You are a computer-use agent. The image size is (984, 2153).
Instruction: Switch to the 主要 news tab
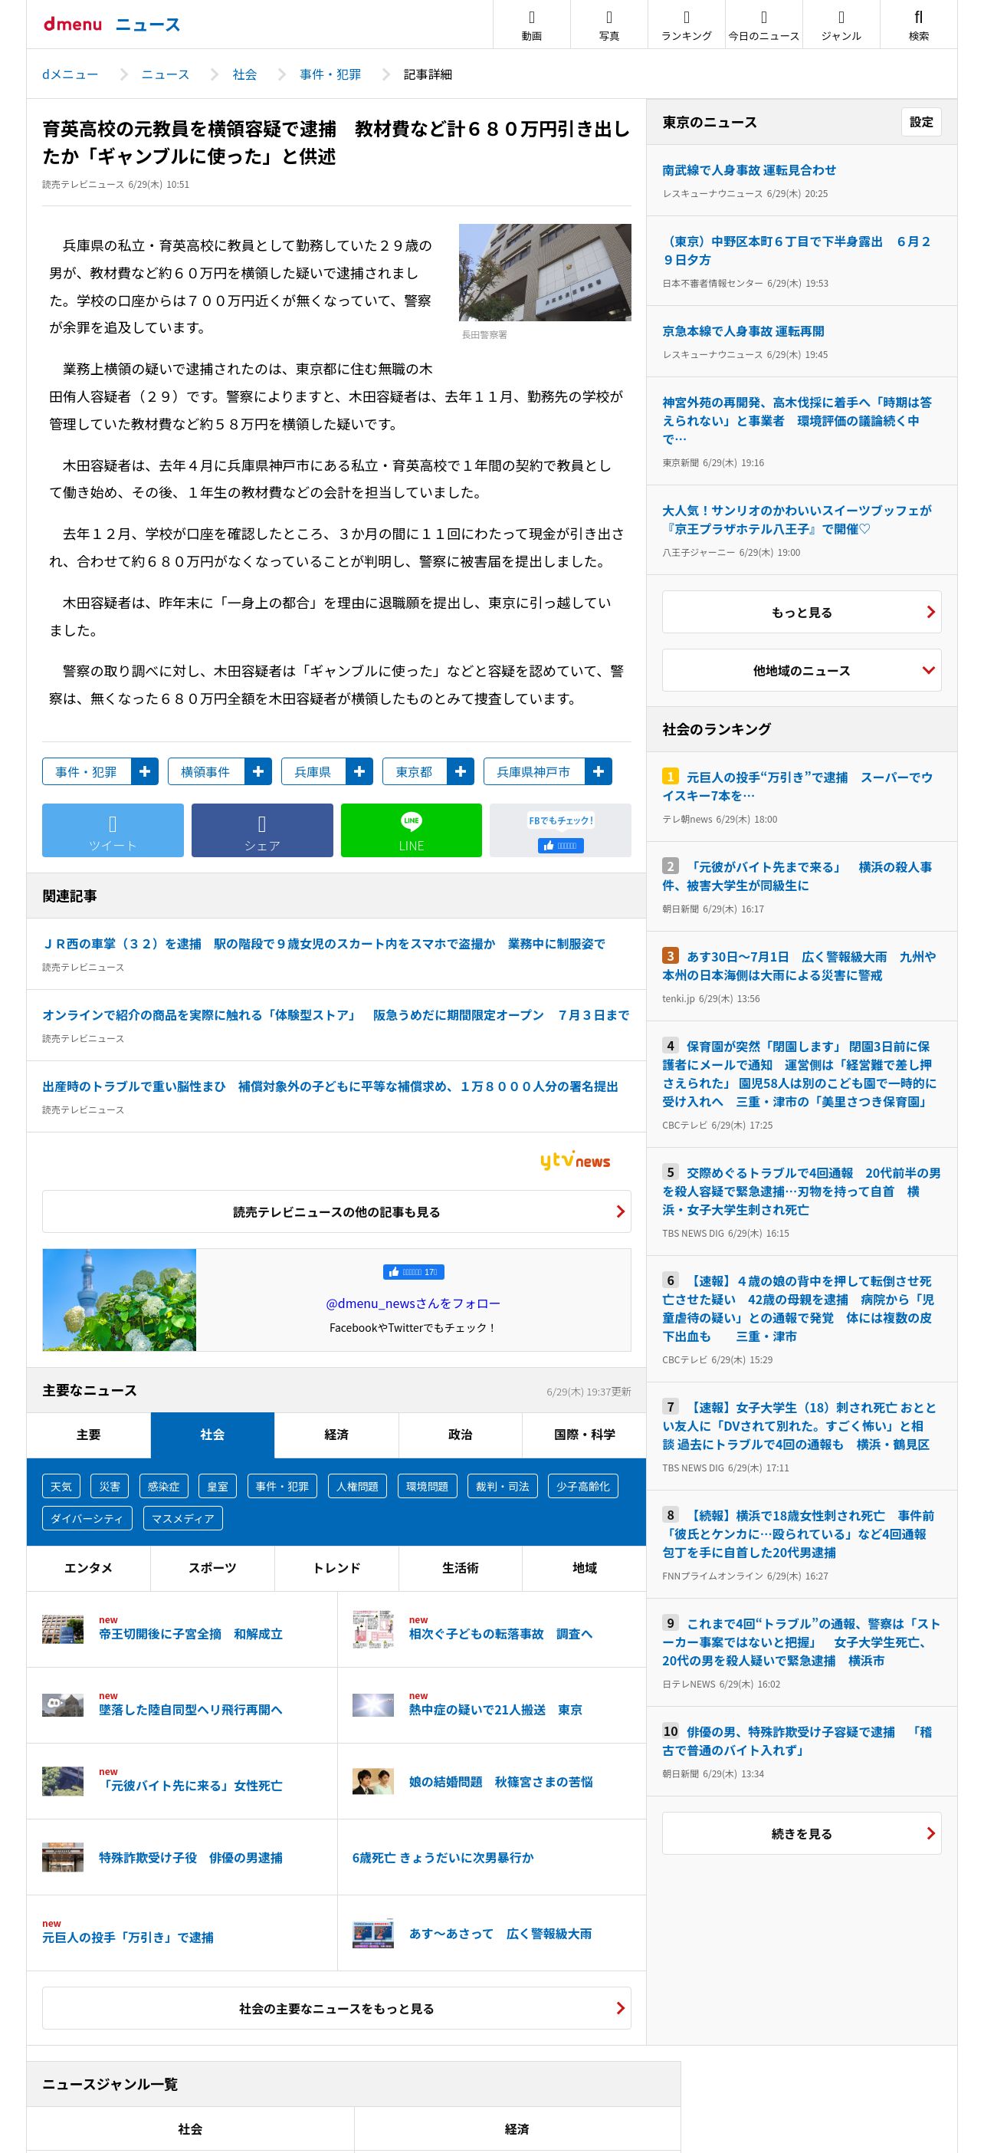pyautogui.click(x=89, y=1435)
